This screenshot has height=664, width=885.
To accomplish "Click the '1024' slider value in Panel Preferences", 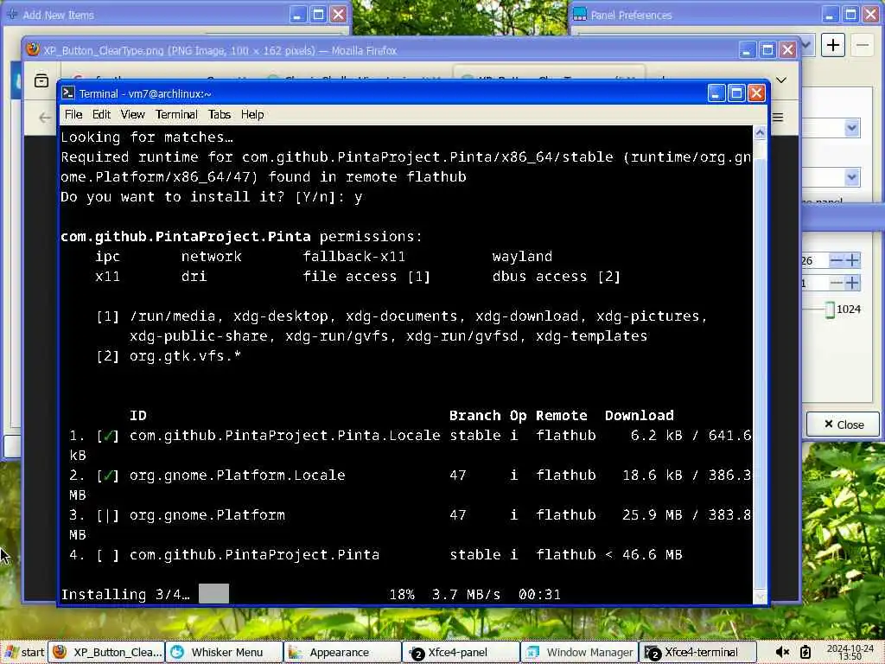I will [x=849, y=310].
